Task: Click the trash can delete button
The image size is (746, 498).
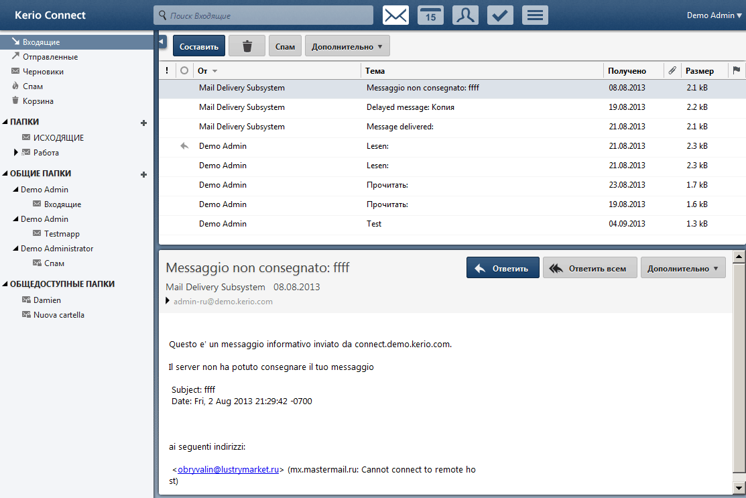Action: 247,46
